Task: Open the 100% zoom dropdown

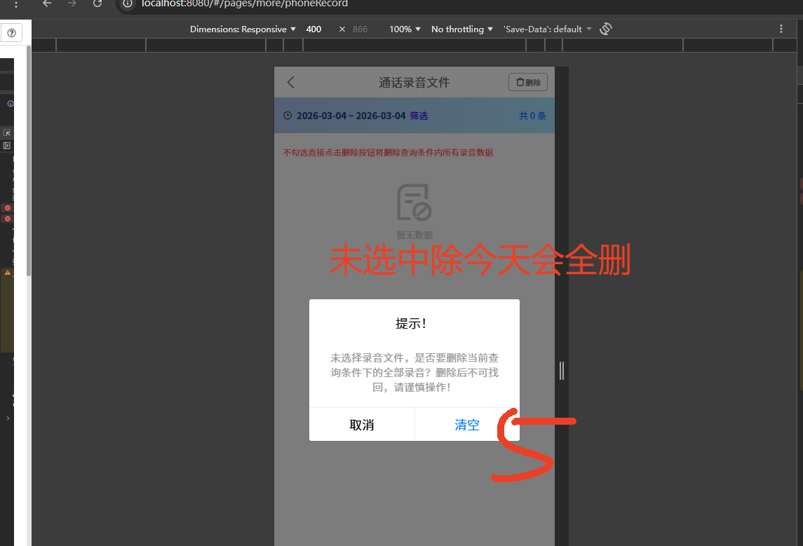Action: pos(405,29)
